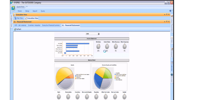Open the Calendar side tab
The image size is (200, 100).
(172, 66)
